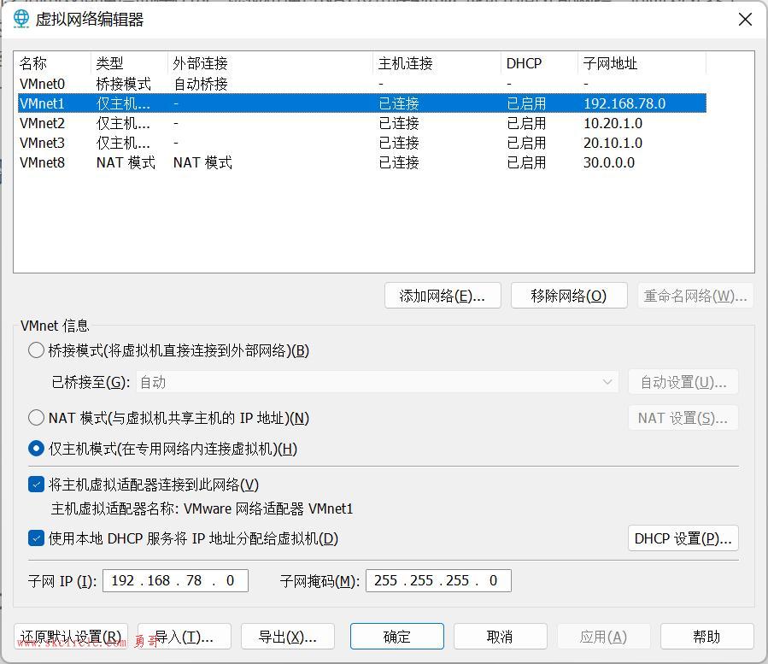The height and width of the screenshot is (664, 768).
Task: Open the 已桥接至 dropdown
Action: [x=377, y=382]
